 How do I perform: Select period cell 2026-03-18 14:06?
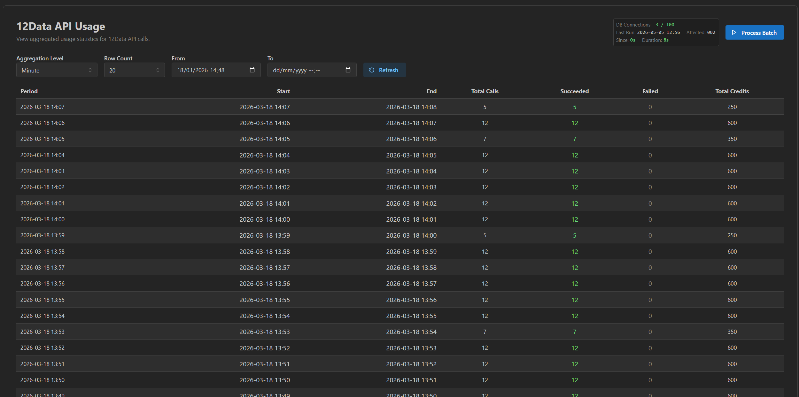[x=43, y=123]
